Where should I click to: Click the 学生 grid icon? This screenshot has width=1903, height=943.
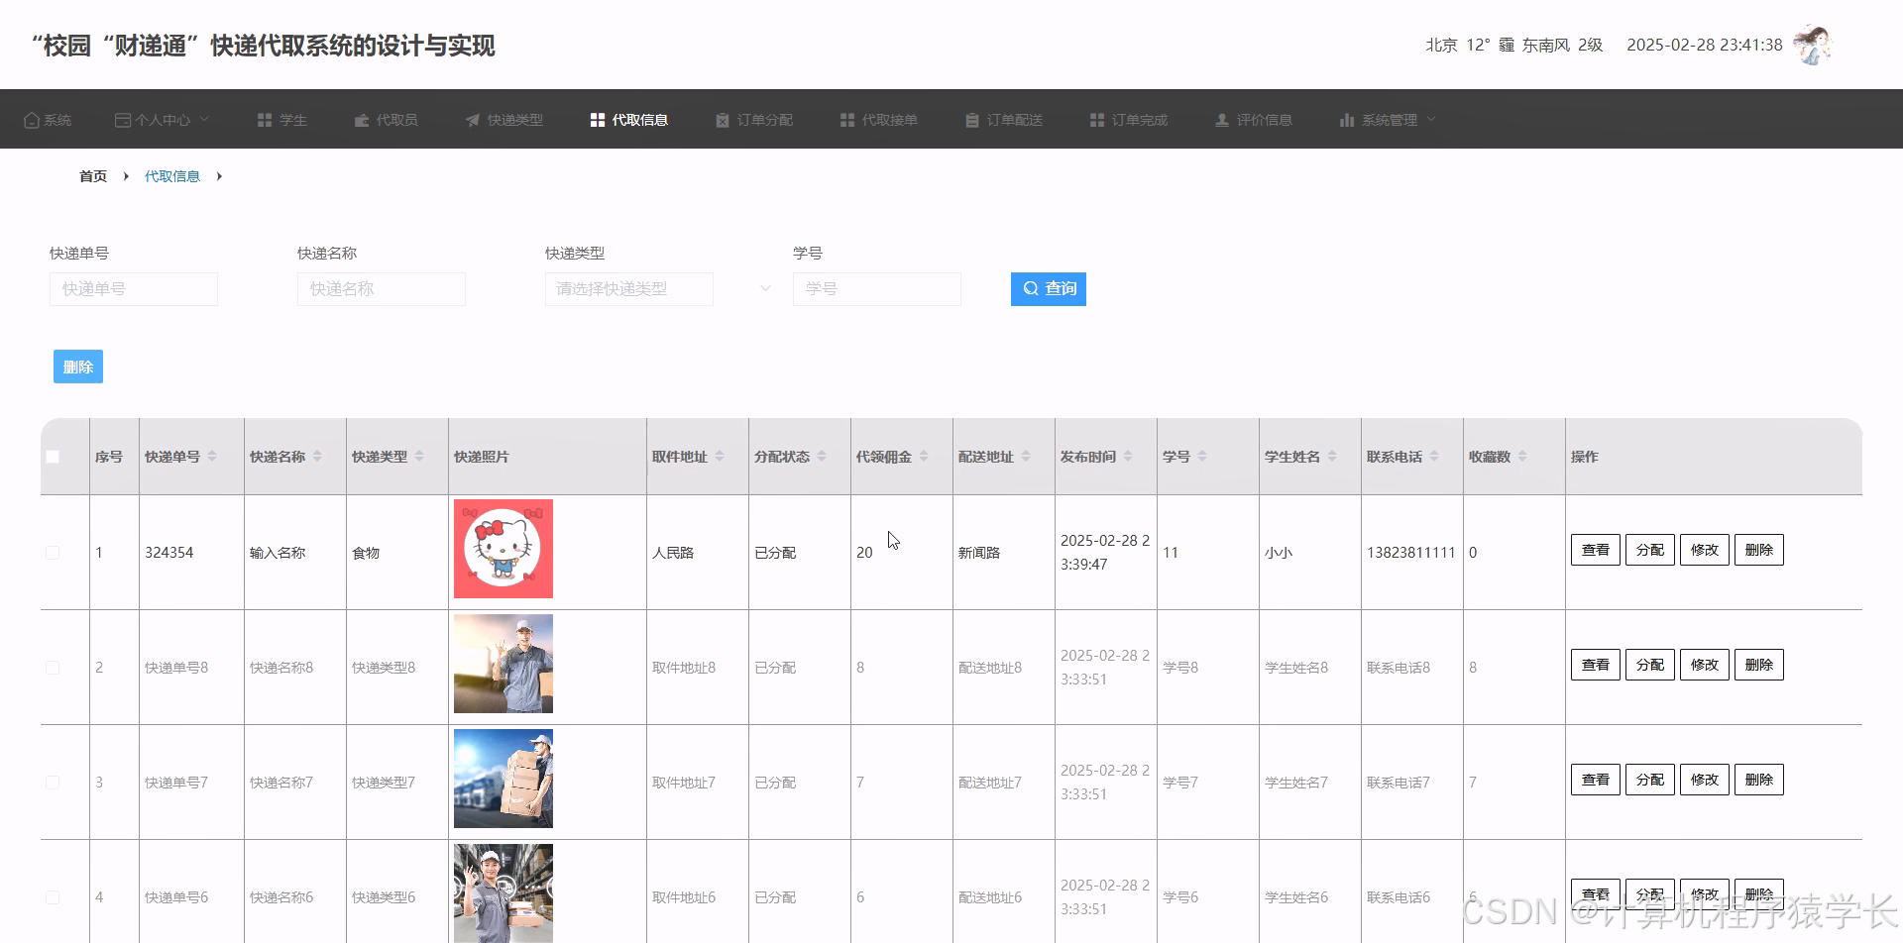coord(265,120)
